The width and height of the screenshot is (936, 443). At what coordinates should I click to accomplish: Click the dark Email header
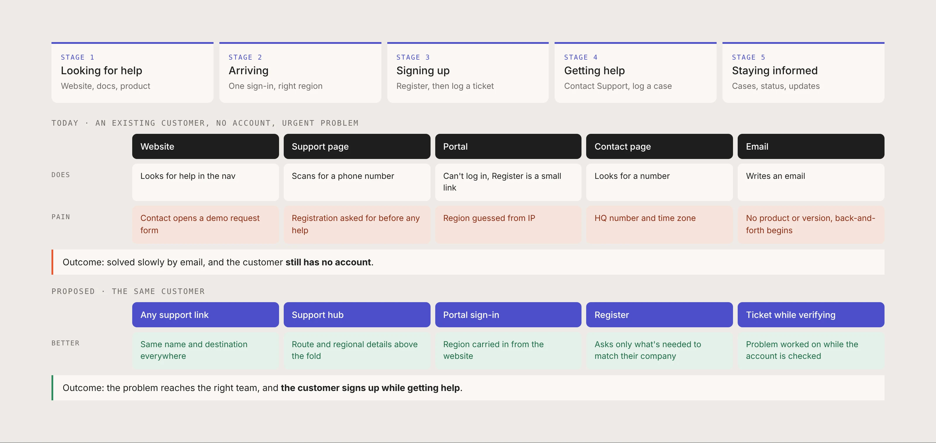[x=811, y=146]
